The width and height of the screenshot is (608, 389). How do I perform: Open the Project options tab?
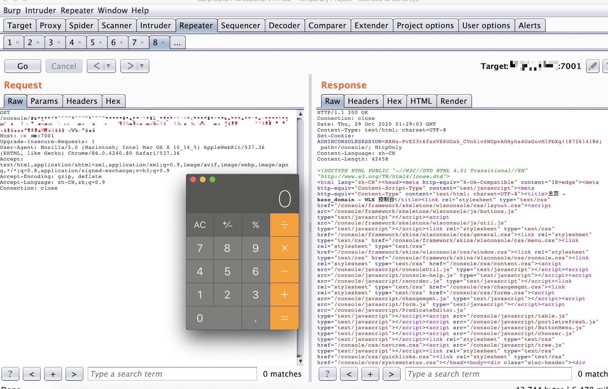[425, 25]
